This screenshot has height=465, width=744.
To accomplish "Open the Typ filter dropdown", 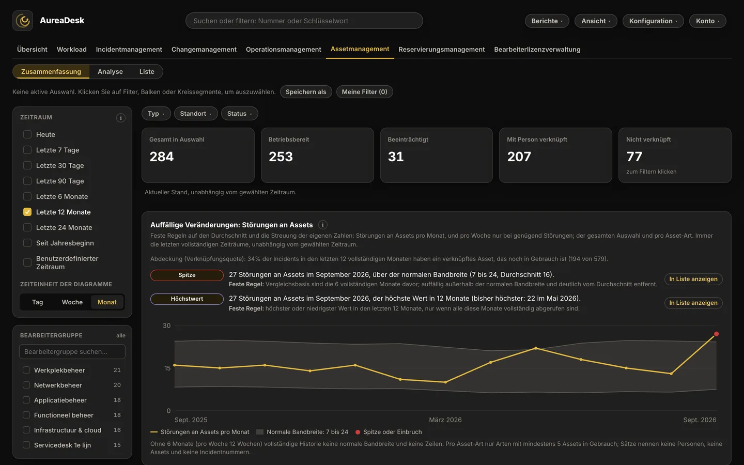I will [156, 114].
